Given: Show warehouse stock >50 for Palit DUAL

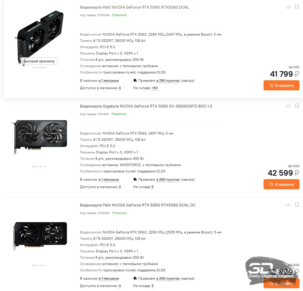Looking at the screenshot, I should click(154, 88).
